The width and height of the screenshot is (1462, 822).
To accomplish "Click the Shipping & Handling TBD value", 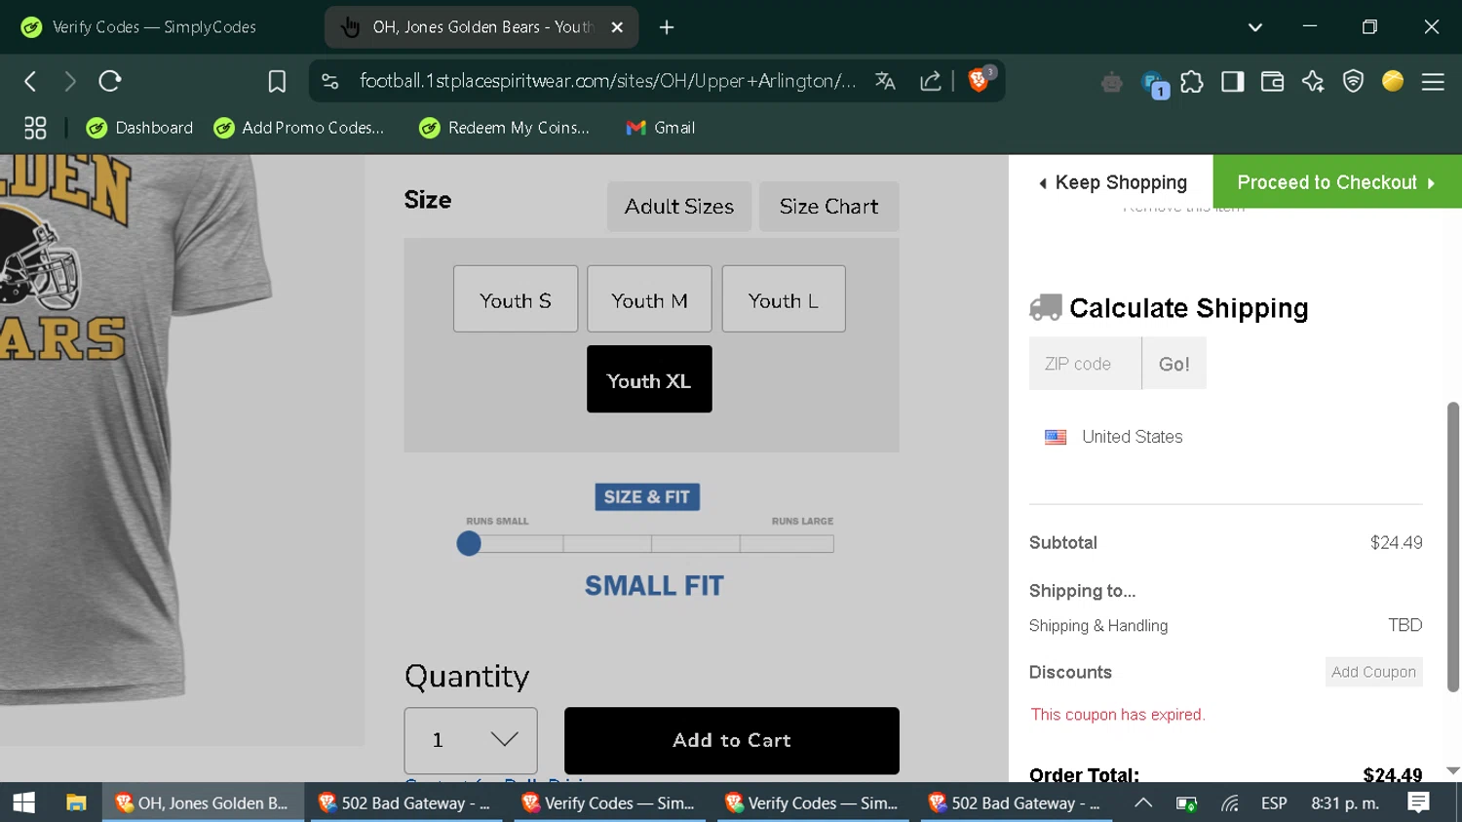I will pyautogui.click(x=1404, y=625).
